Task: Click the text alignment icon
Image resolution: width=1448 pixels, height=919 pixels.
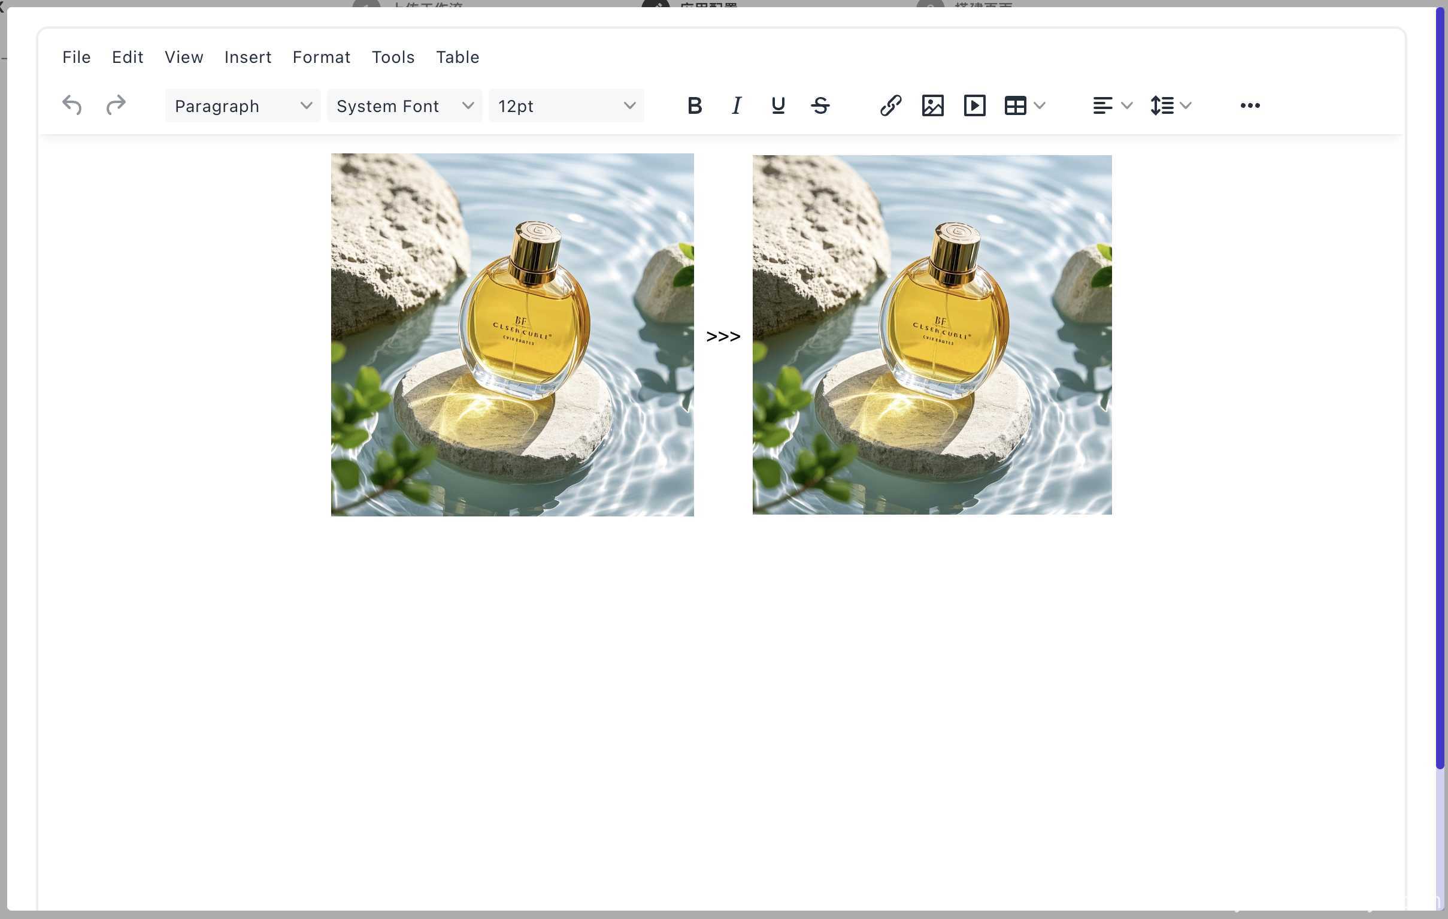Action: [x=1102, y=106]
